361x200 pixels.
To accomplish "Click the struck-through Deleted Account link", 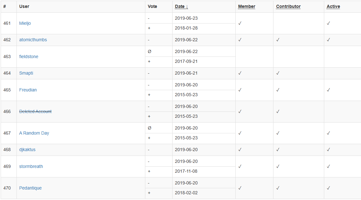I will (35, 111).
